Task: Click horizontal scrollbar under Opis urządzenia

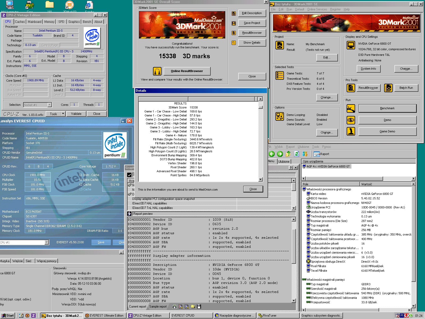Action: pyautogui.click(x=358, y=178)
